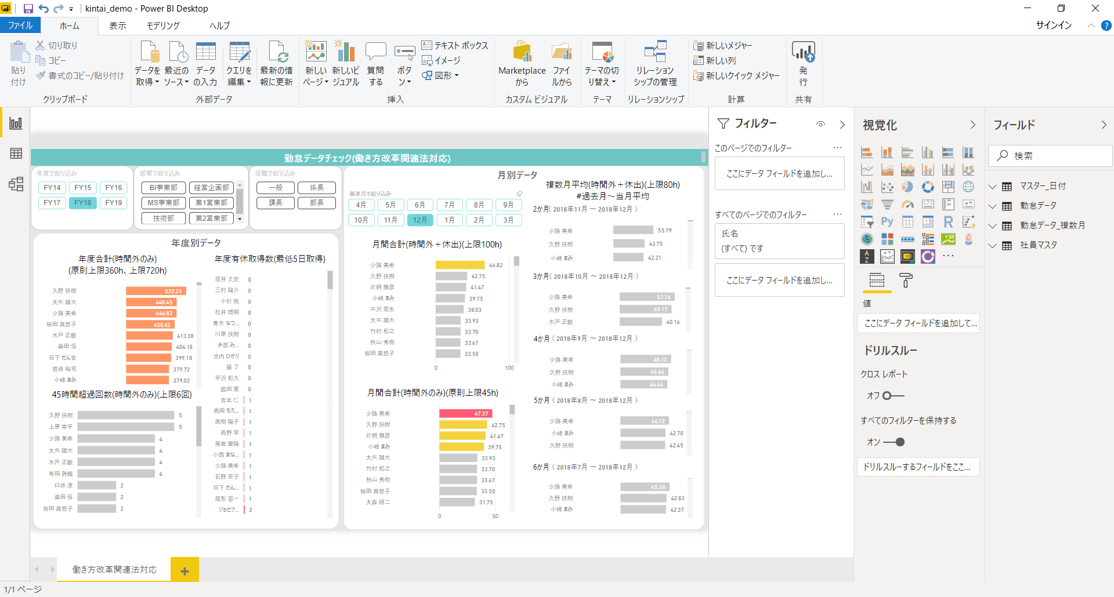Open Marketplace custom visuals
This screenshot has height=597, width=1114.
(x=522, y=64)
